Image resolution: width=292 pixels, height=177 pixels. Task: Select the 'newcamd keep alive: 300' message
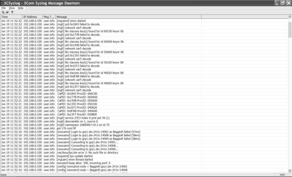pyautogui.click(x=84, y=163)
